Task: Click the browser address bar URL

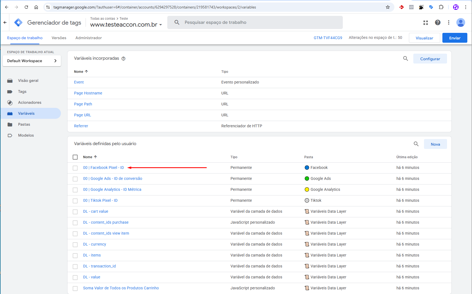Action: coord(155,7)
